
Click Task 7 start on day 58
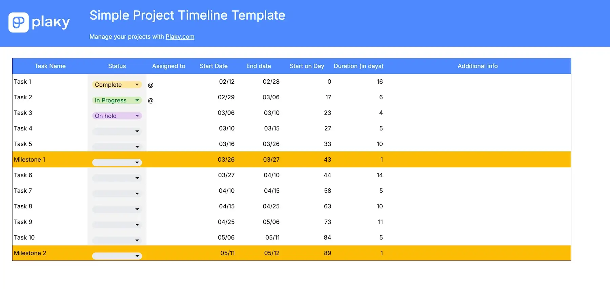pos(327,191)
